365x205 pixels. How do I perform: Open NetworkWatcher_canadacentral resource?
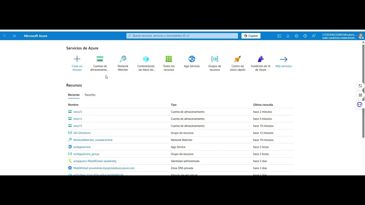[x=93, y=140]
